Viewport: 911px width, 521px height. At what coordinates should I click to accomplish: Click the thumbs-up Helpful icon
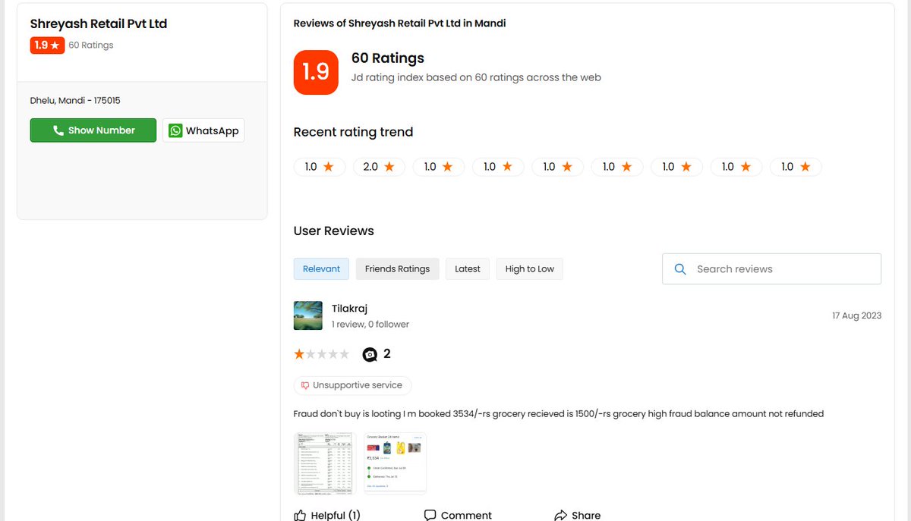click(300, 515)
